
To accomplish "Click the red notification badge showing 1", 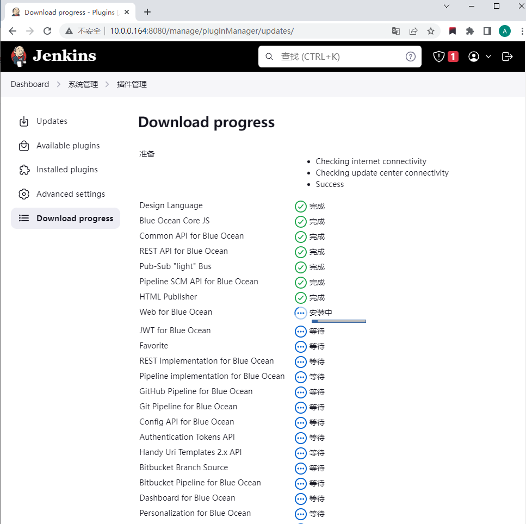I will (x=453, y=57).
